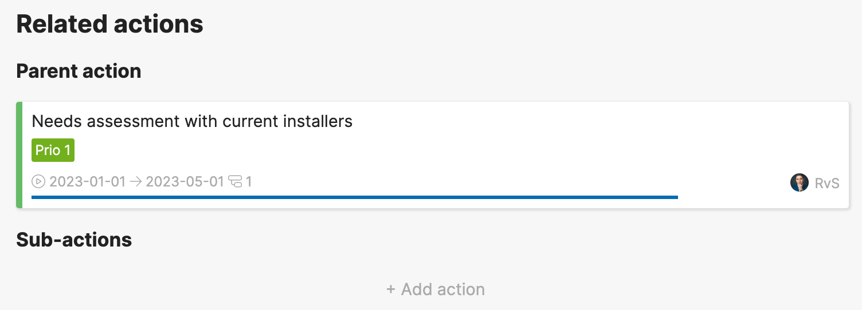Viewport: 862px width, 310px height.
Task: Open the Needs assessment with current installers card title
Action: coord(192,121)
